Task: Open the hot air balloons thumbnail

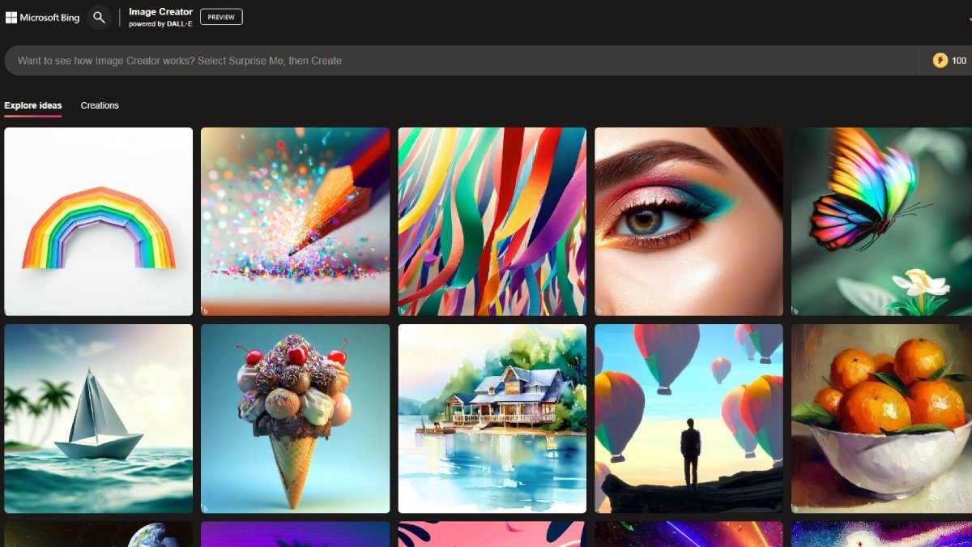Action: pyautogui.click(x=688, y=419)
